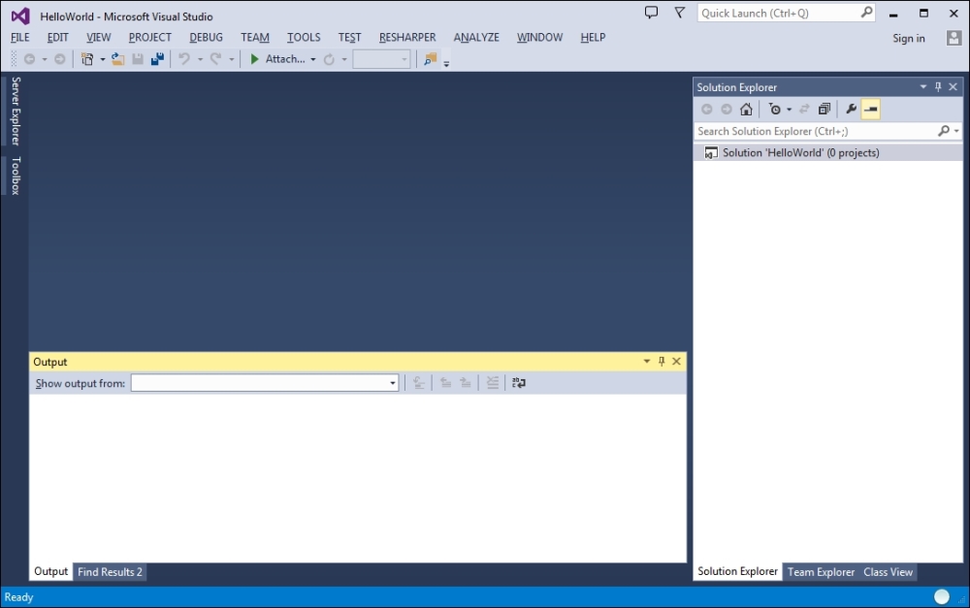Viewport: 970px width, 608px height.
Task: Open Properties via the wrench icon
Action: 850,109
